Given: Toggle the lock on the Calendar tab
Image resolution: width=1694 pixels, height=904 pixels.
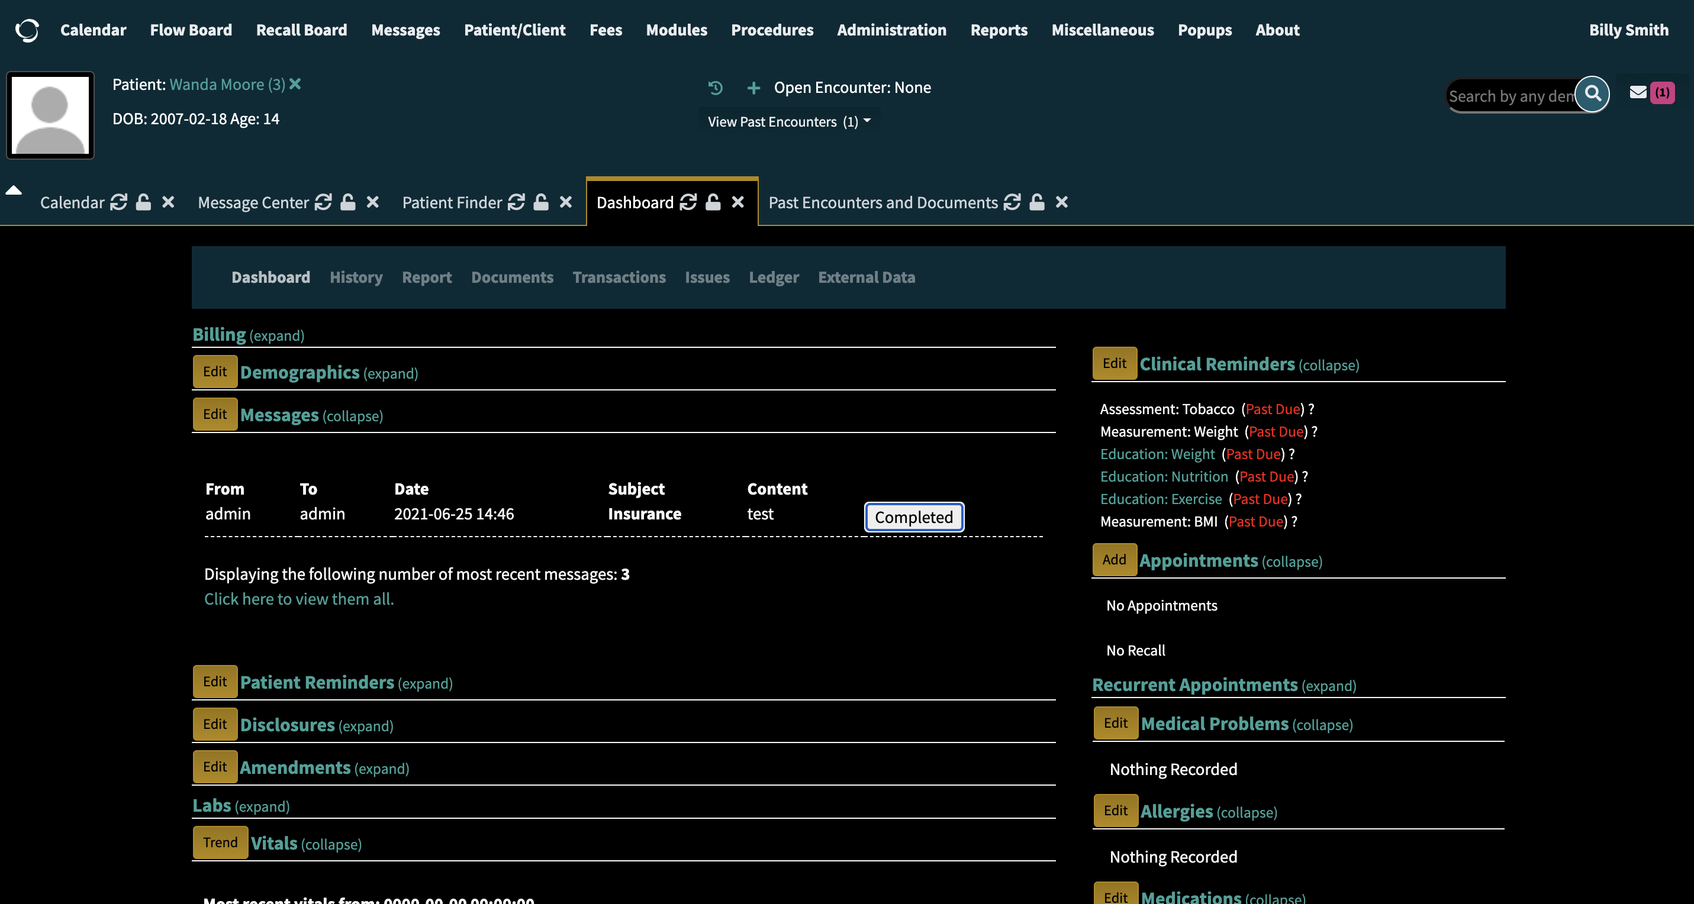Looking at the screenshot, I should (x=144, y=202).
